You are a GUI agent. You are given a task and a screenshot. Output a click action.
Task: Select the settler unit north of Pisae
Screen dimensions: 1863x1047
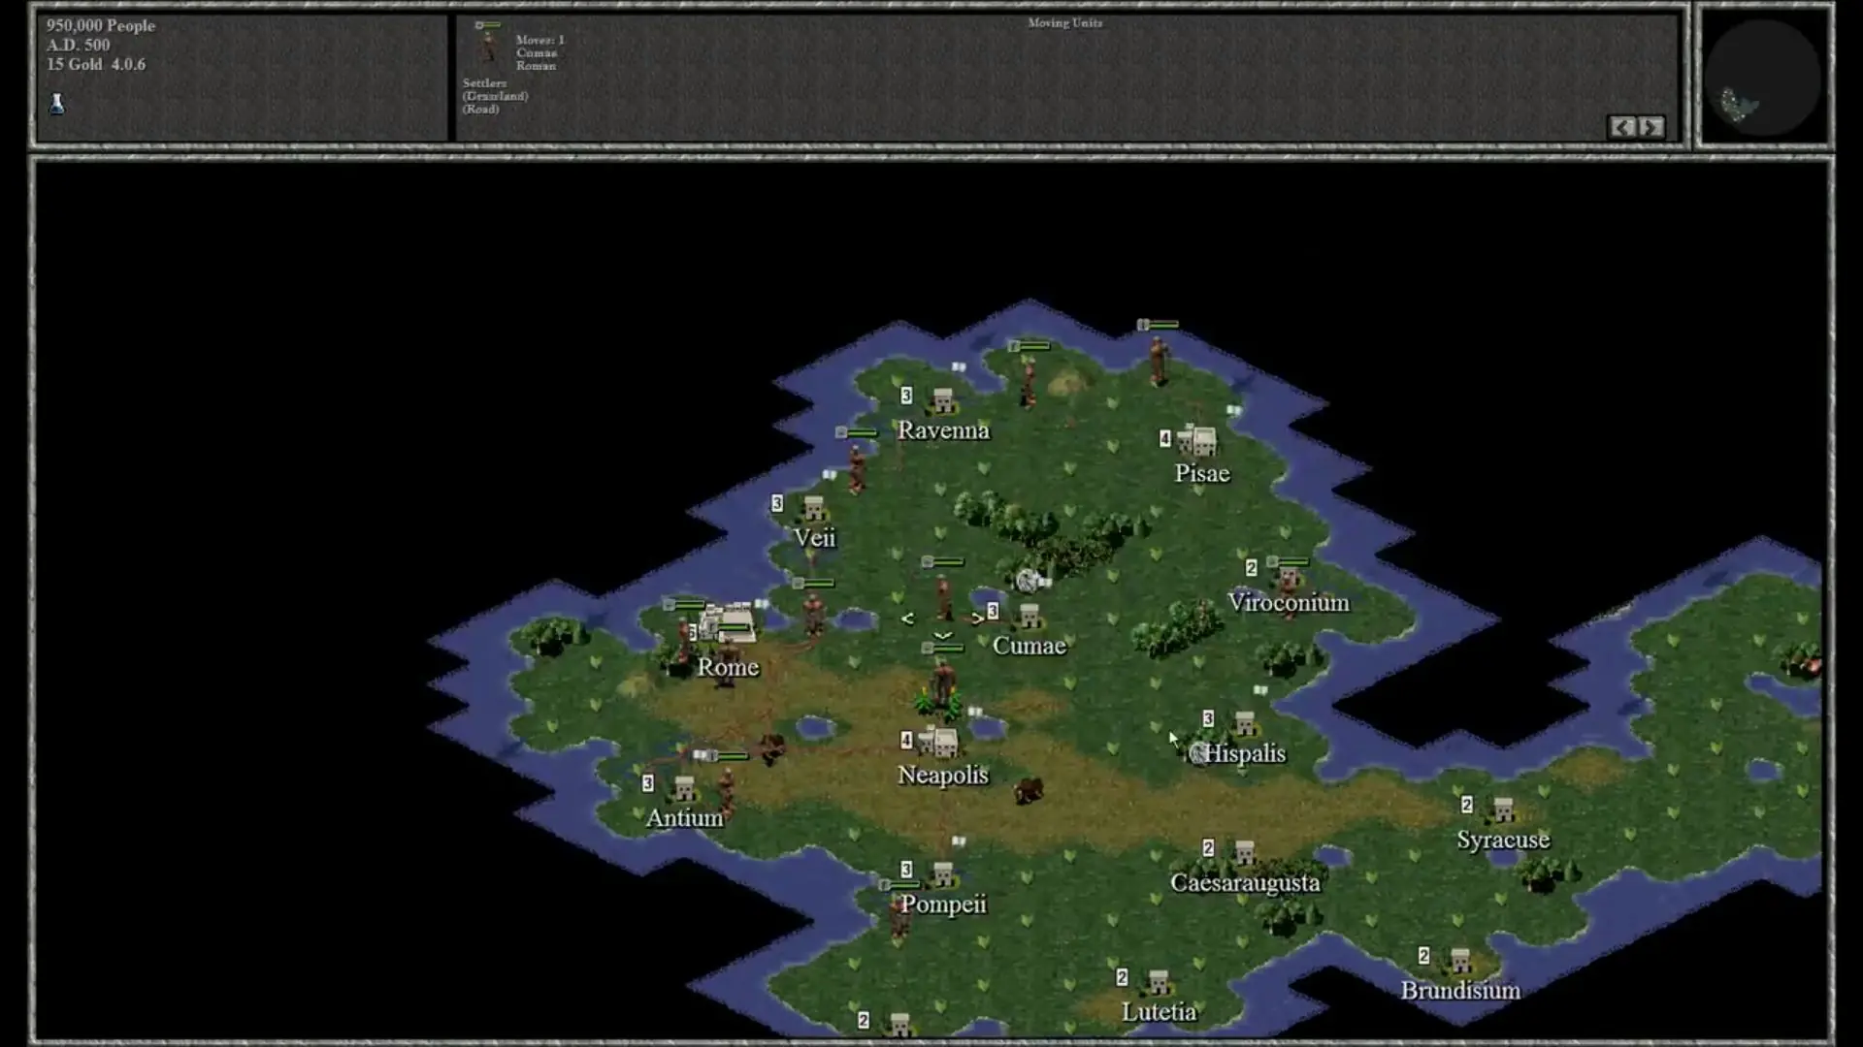coord(1158,357)
